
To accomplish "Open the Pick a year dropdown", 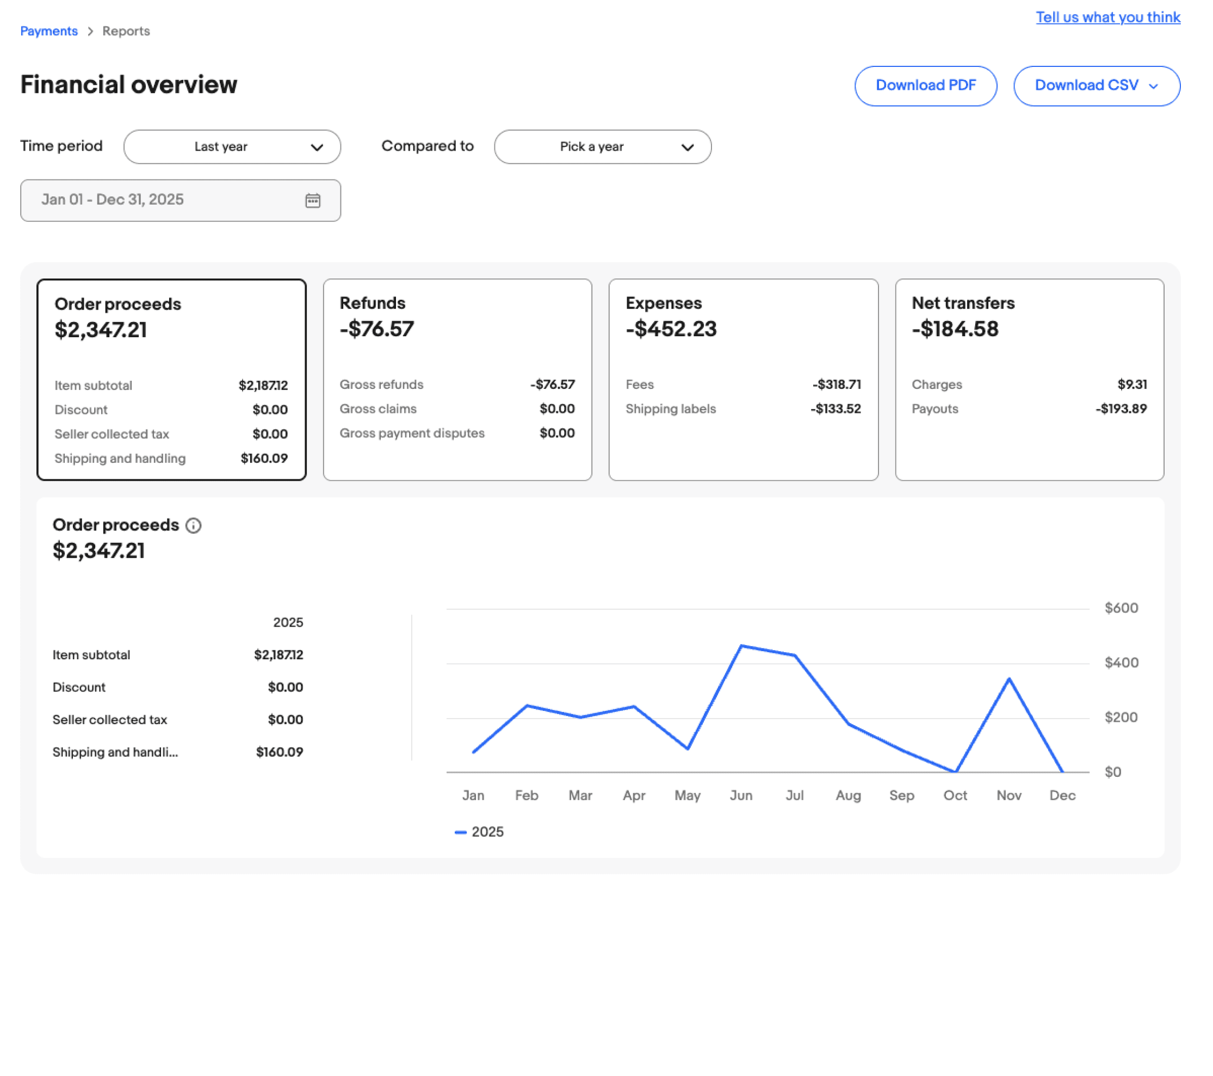I will click(x=602, y=146).
